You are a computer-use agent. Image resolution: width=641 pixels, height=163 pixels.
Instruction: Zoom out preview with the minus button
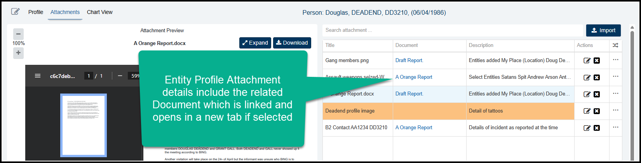point(18,34)
